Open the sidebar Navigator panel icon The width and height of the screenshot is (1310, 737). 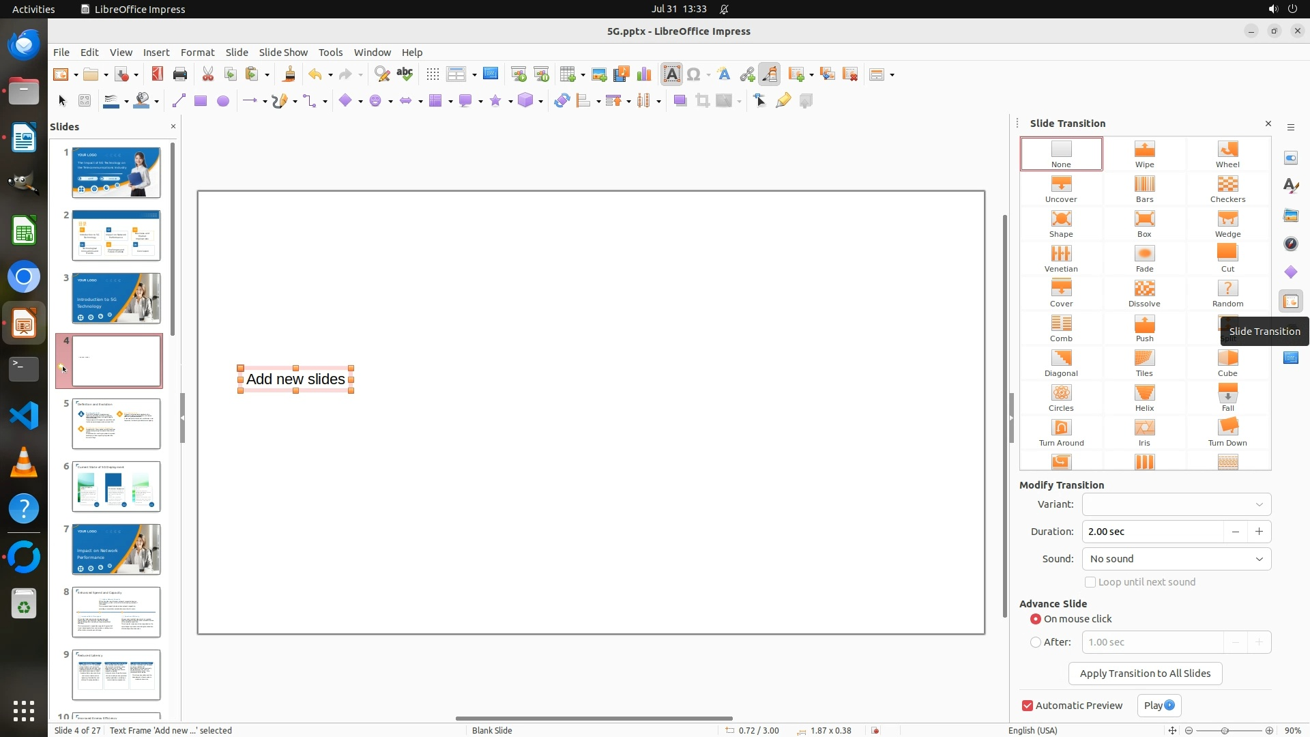[1290, 244]
